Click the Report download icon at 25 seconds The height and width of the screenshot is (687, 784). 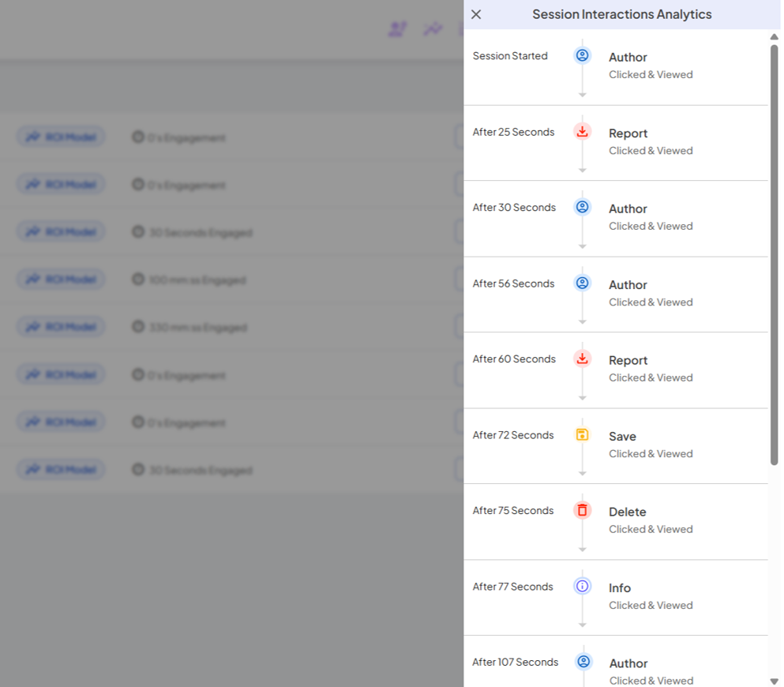pos(583,132)
